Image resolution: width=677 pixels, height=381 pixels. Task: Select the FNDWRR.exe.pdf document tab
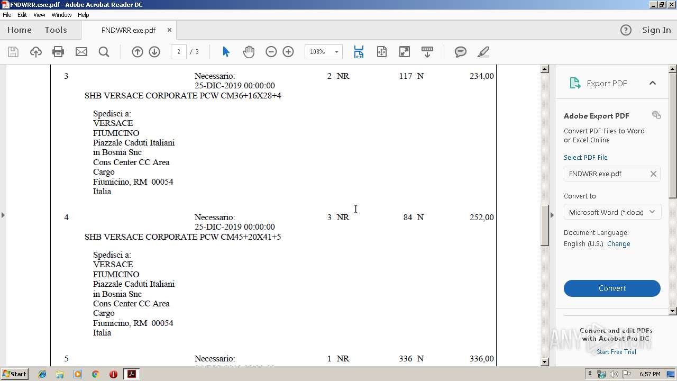pyautogui.click(x=129, y=30)
